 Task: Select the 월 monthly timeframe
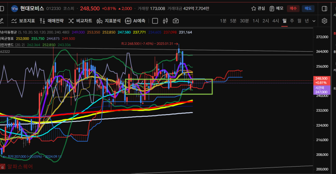(299, 21)
